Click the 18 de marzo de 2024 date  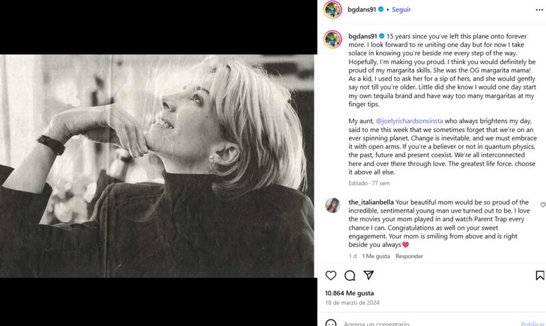[352, 303]
